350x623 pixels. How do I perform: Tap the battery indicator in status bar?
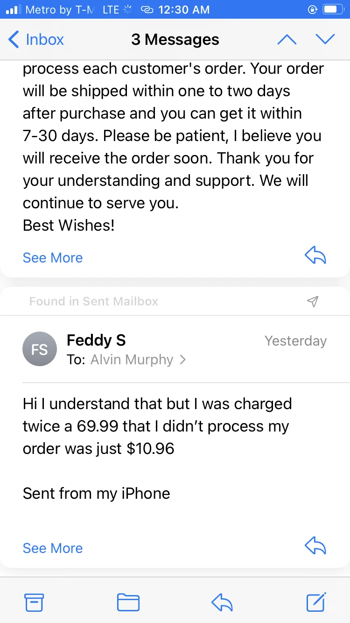coord(332,9)
